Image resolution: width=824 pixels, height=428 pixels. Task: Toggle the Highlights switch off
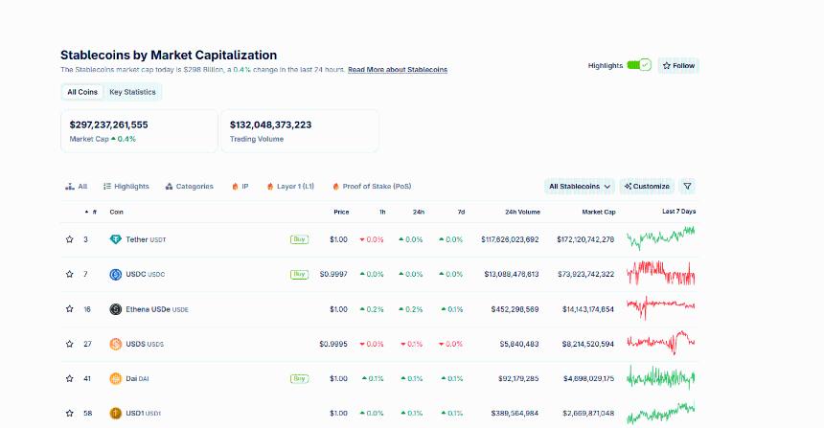point(639,65)
